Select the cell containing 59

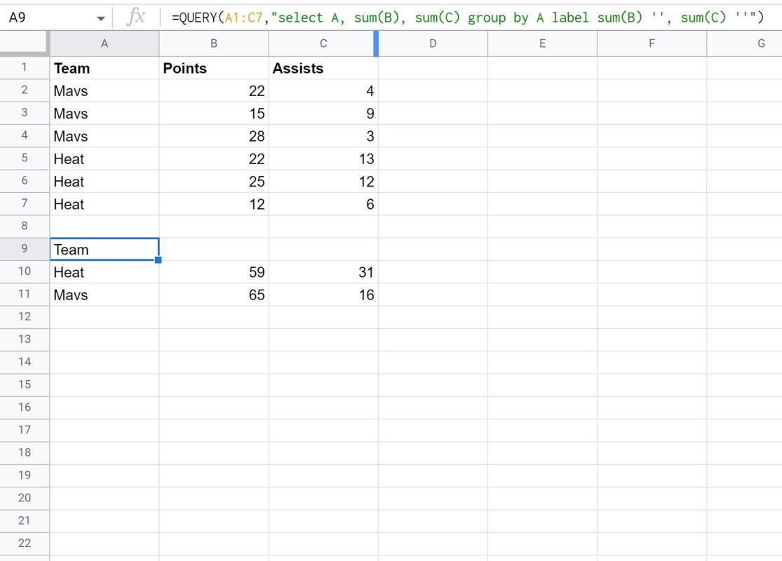pos(214,272)
